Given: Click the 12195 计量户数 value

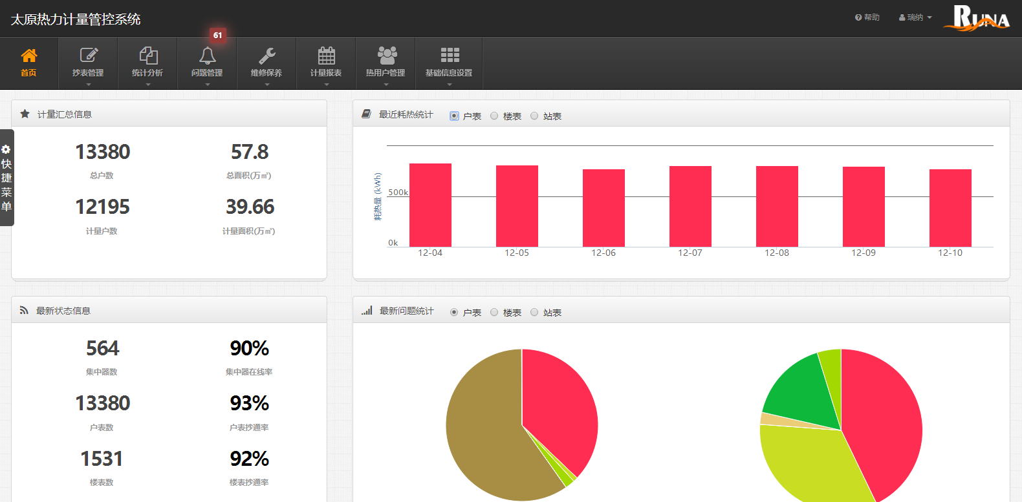Looking at the screenshot, I should pos(102,207).
